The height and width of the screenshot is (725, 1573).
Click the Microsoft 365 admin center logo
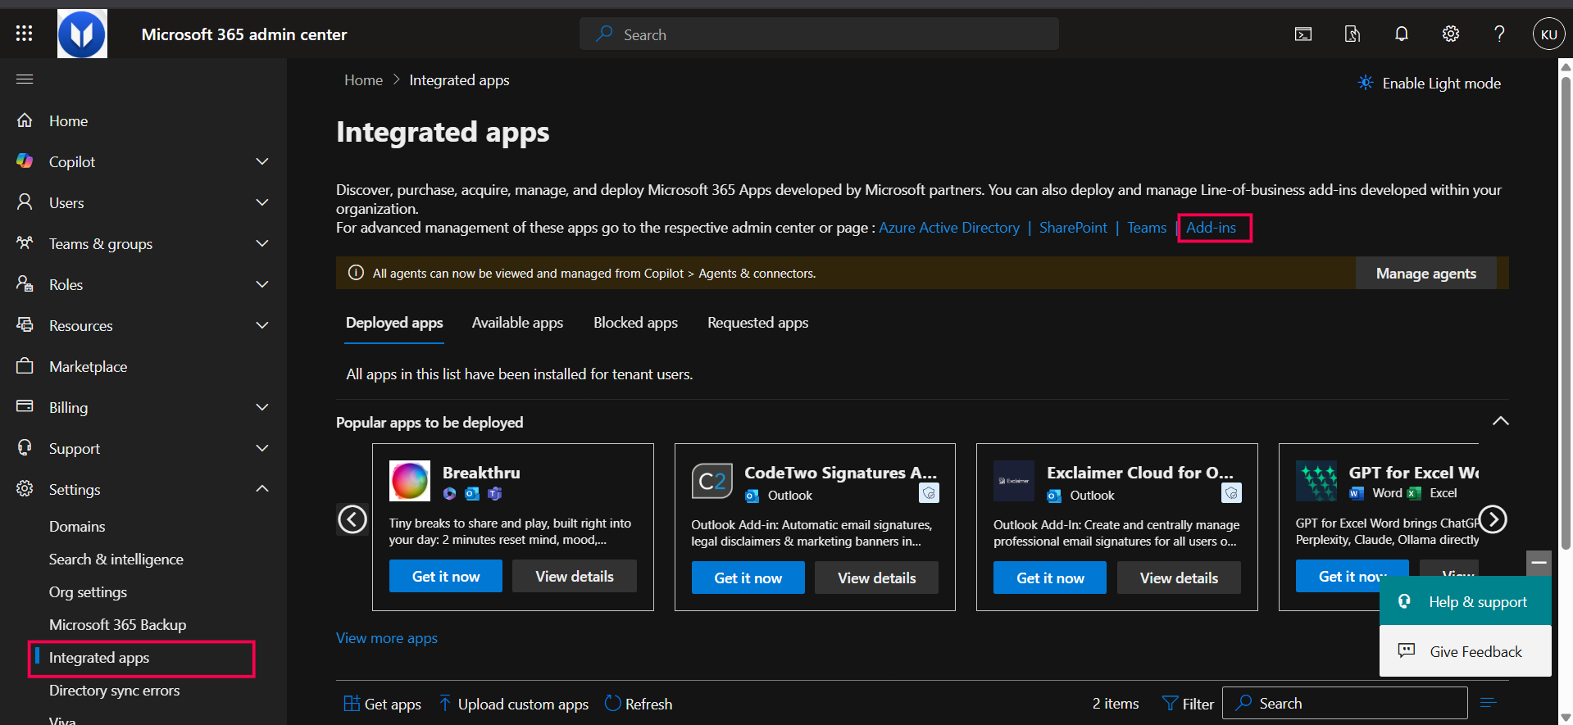tap(82, 34)
